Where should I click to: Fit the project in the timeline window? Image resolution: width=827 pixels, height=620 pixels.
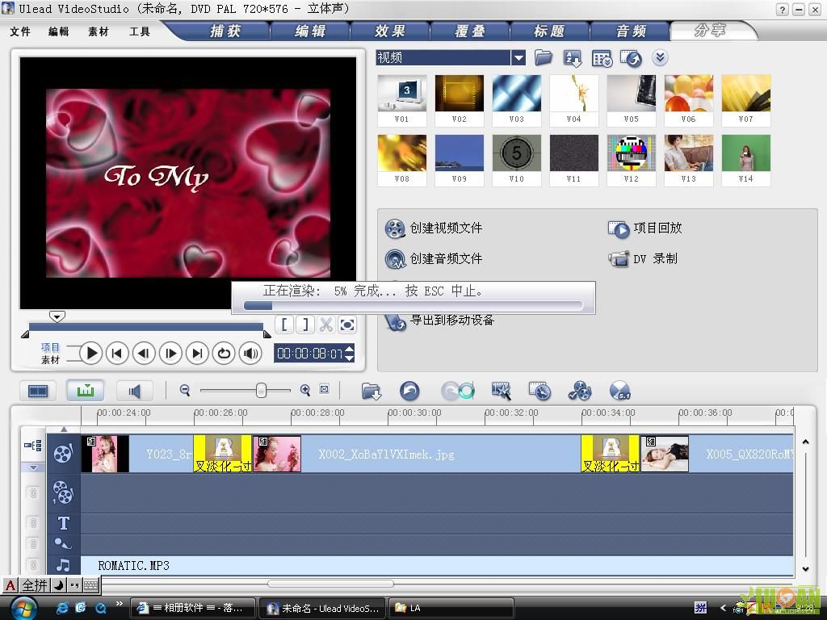325,390
